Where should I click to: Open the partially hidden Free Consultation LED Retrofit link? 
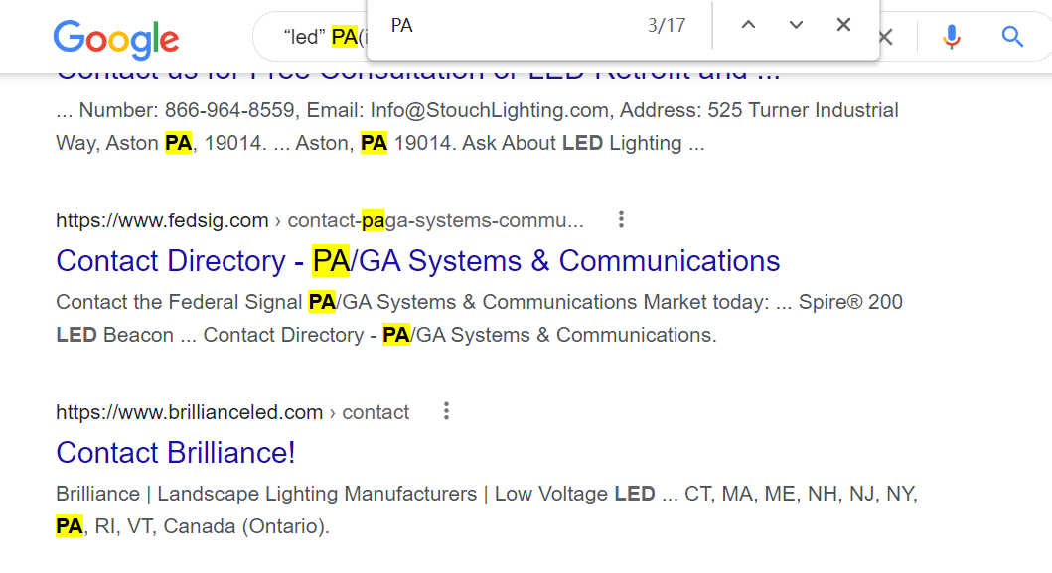[418, 75]
